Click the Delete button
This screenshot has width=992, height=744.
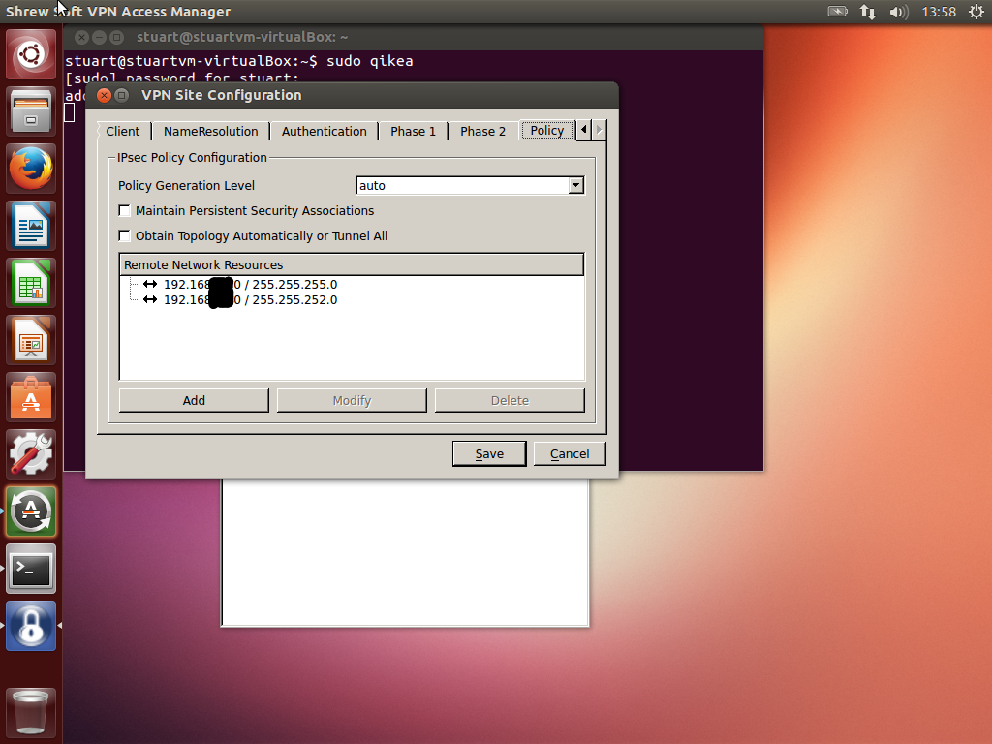510,400
